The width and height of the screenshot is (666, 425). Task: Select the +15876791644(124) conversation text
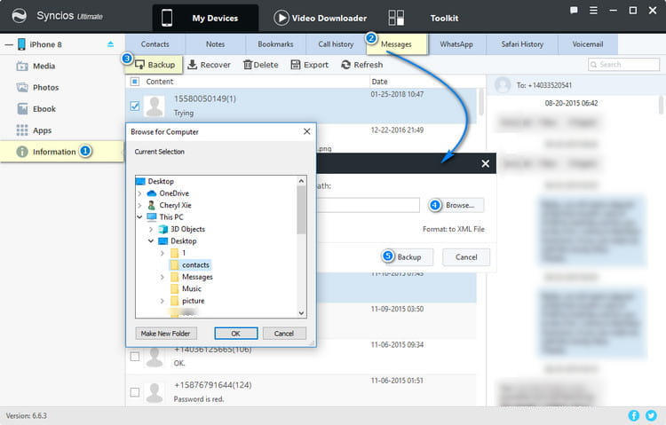213,385
